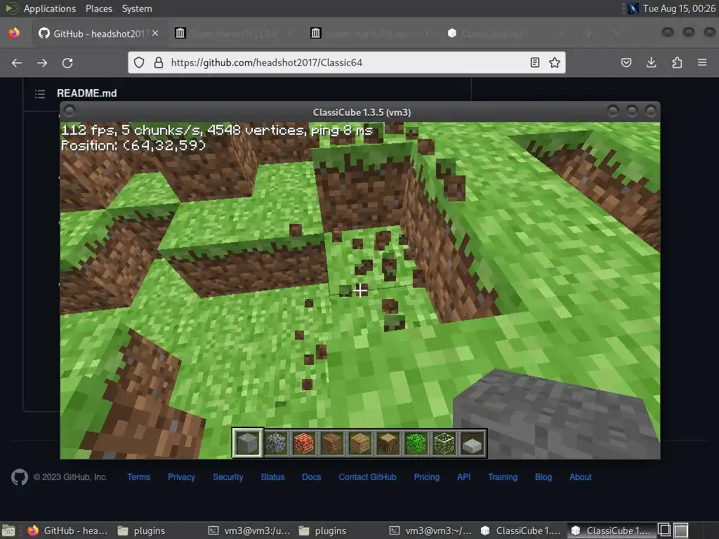The height and width of the screenshot is (539, 719).
Task: Open the Terms footer link
Action: (x=138, y=477)
